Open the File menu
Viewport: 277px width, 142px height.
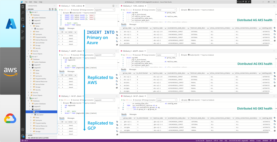tap(26, 2)
